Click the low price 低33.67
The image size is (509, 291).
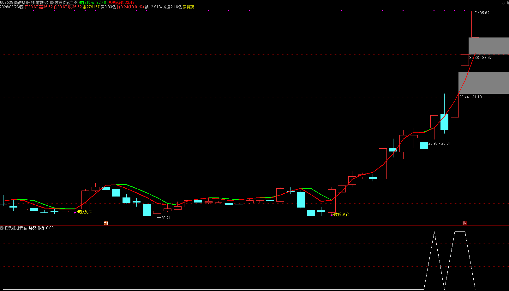(60, 7)
